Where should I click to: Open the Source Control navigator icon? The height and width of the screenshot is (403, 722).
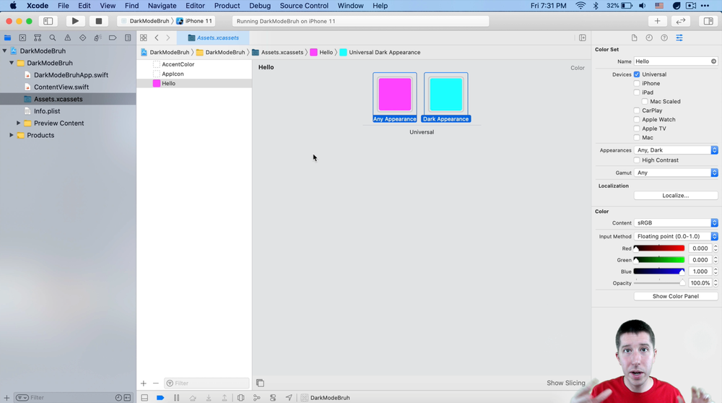pos(22,38)
